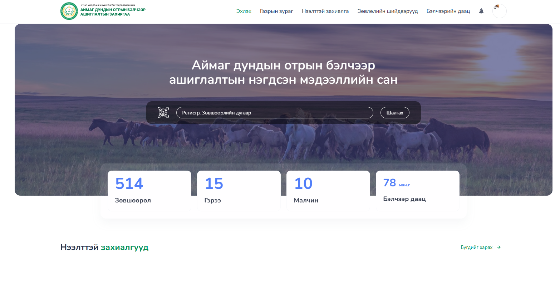Click the 78 мян.г Бэлчээр даац card
The image size is (560, 289).
[x=417, y=190]
